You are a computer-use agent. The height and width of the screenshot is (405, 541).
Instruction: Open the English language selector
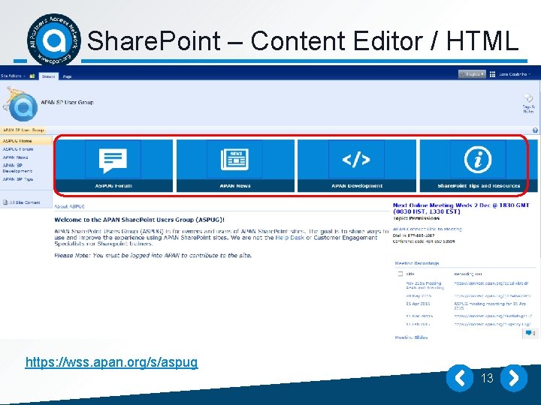[x=472, y=74]
